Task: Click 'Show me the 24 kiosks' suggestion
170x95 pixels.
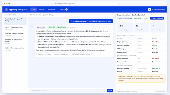Action: (44, 54)
